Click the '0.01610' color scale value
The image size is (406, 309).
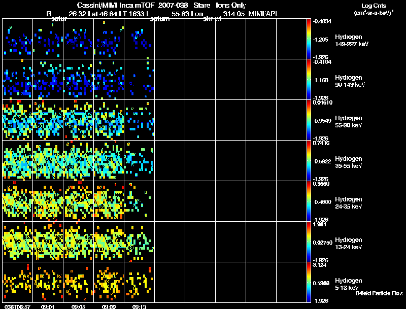pos(323,102)
